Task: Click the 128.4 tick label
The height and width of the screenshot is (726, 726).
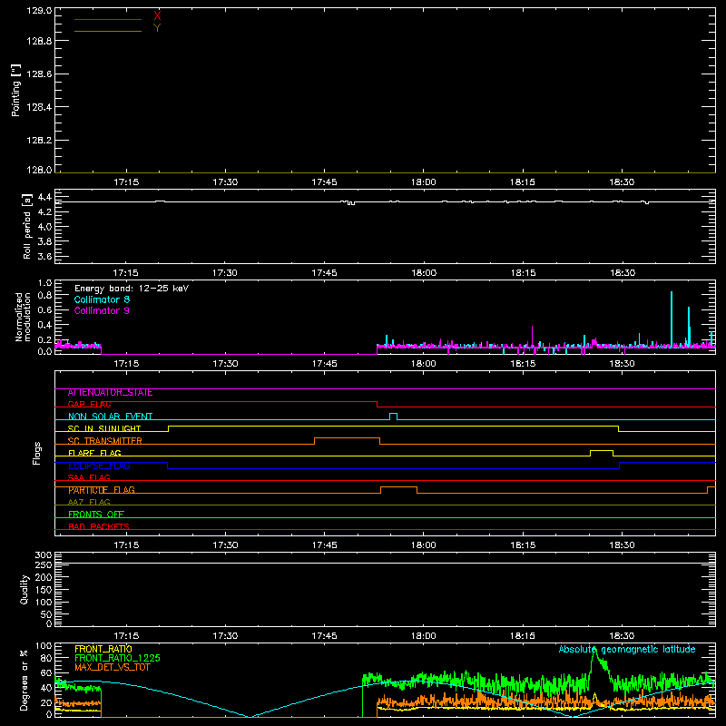Action: tap(39, 107)
